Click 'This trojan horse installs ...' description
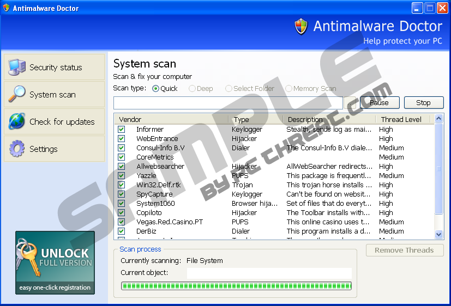The width and height of the screenshot is (451, 306). point(329,185)
